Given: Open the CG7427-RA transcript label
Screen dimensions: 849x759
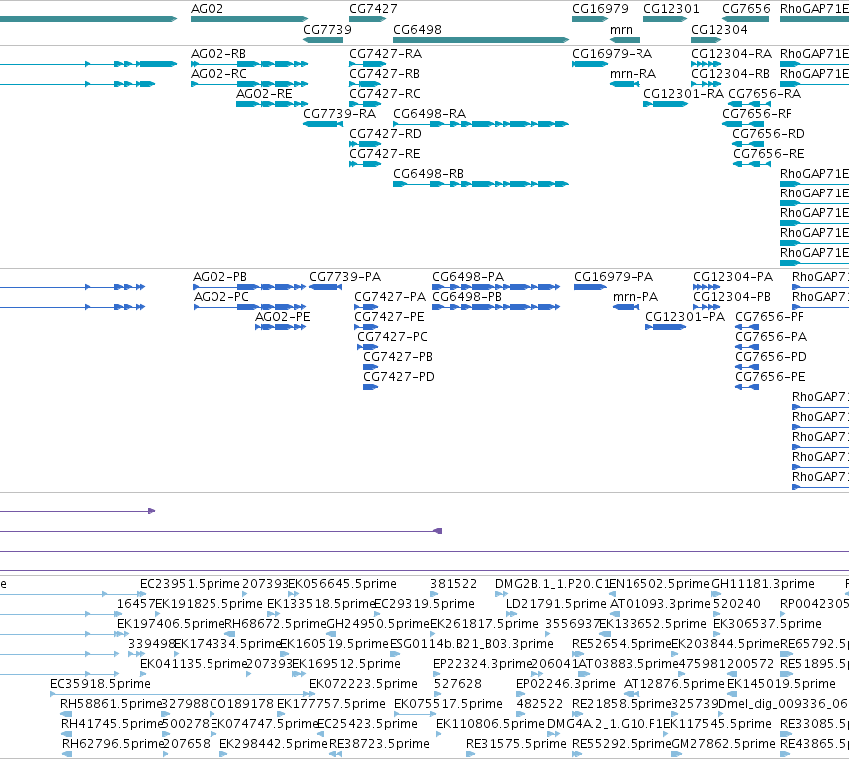Looking at the screenshot, I should (385, 54).
